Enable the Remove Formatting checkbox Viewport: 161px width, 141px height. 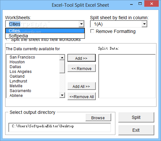click(92, 31)
